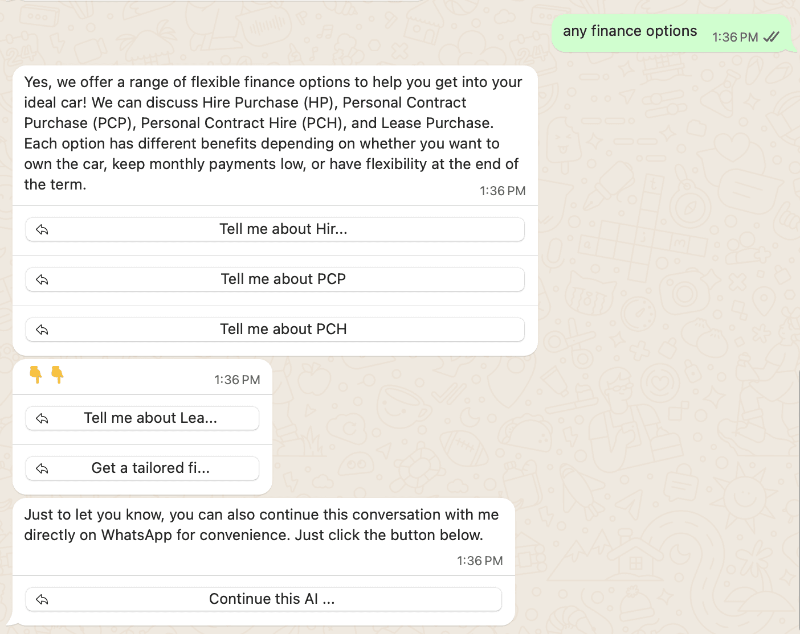Click the reply arrow on Continue this AI button

pyautogui.click(x=41, y=599)
